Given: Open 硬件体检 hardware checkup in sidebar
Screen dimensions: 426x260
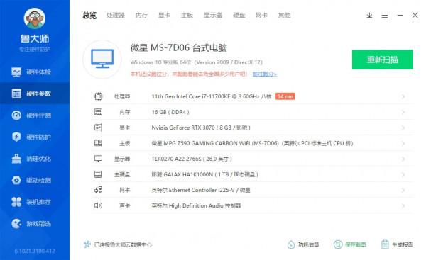Looking at the screenshot, I should click(35, 72).
